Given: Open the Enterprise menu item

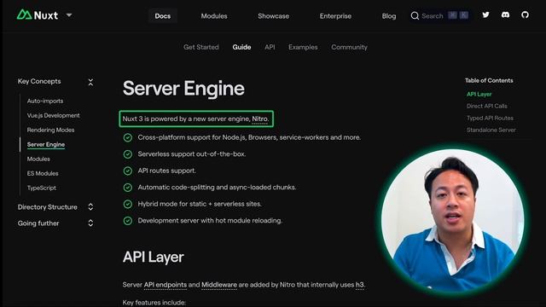Looking at the screenshot, I should coord(335,16).
